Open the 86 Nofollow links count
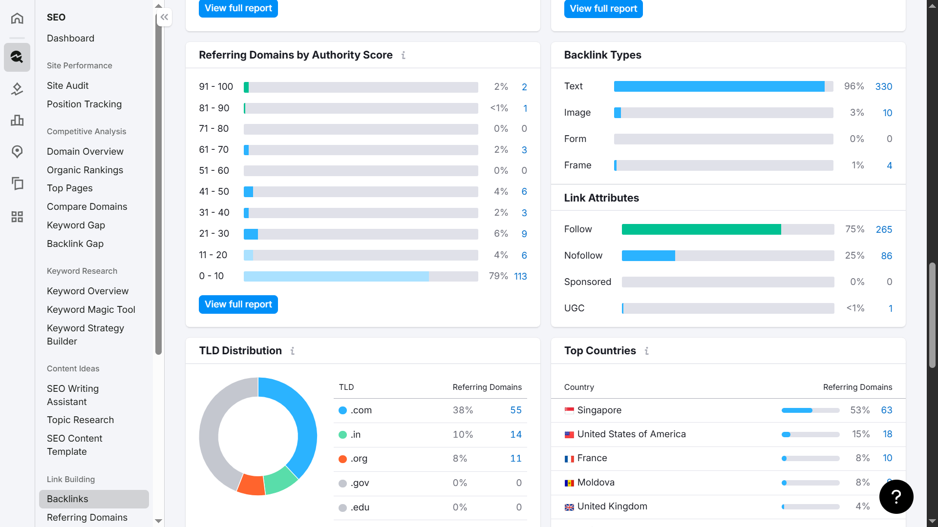The width and height of the screenshot is (938, 527). (x=887, y=256)
